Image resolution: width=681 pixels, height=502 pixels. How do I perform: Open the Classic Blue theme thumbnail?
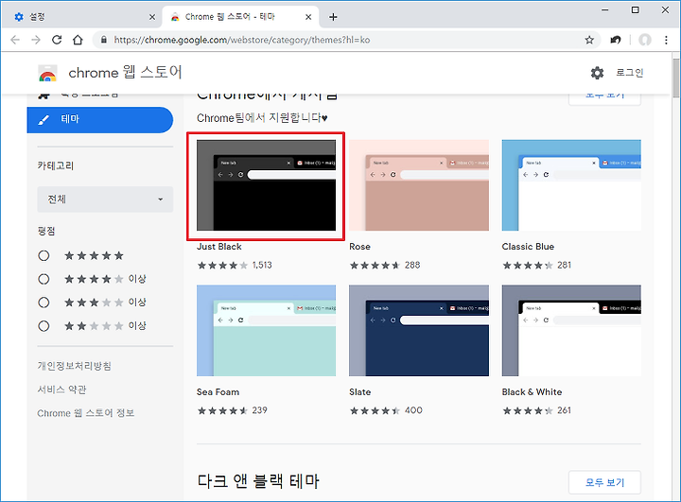click(x=571, y=185)
